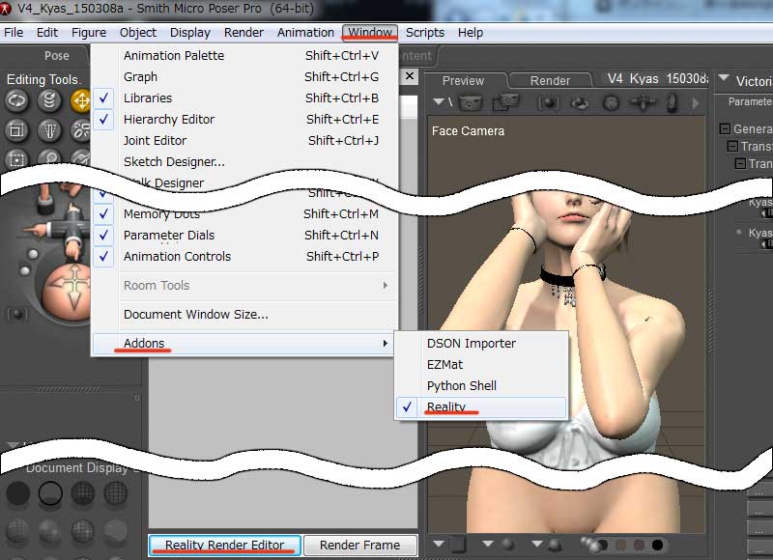Select the third second-row sphere display style

click(83, 532)
